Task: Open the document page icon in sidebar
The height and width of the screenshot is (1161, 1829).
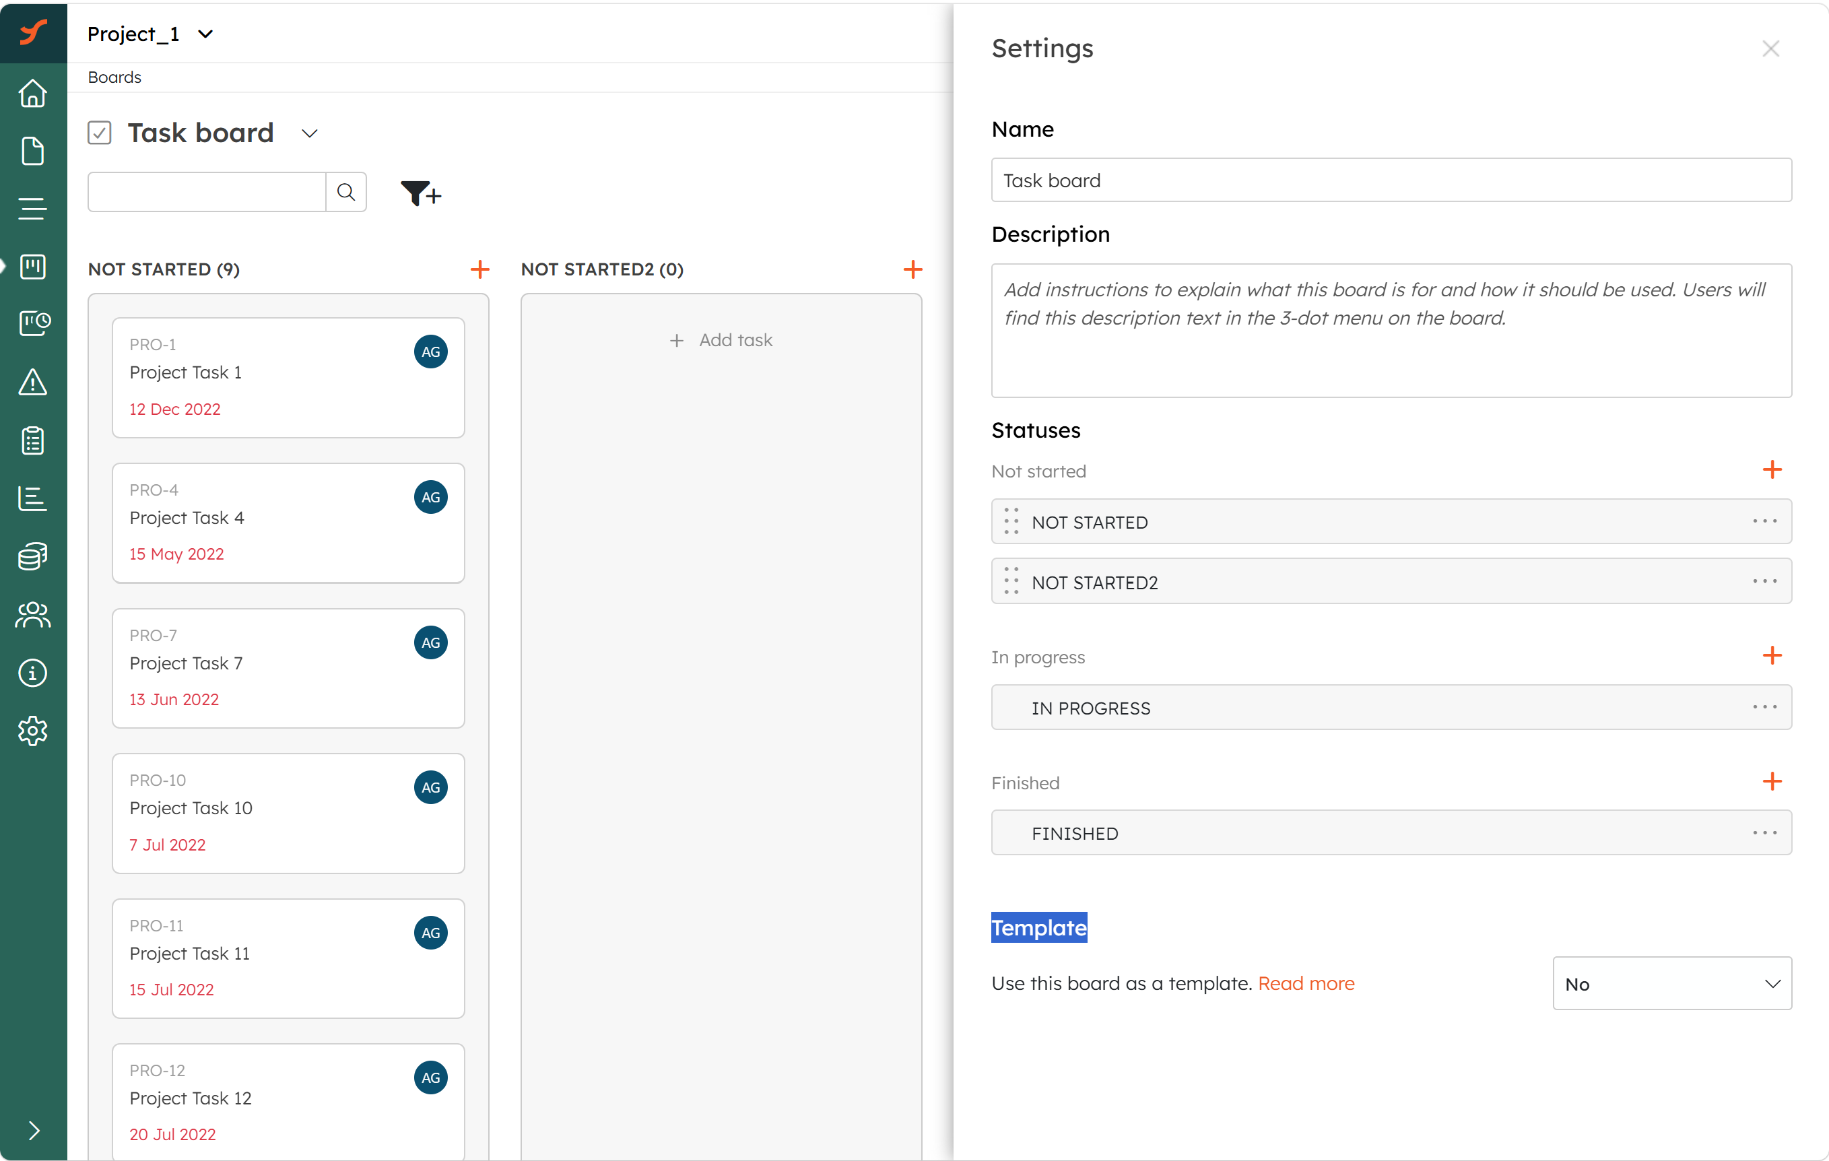Action: tap(32, 152)
